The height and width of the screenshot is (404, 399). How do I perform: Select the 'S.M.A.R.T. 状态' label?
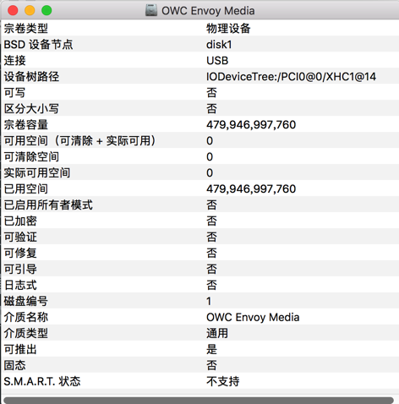42,382
